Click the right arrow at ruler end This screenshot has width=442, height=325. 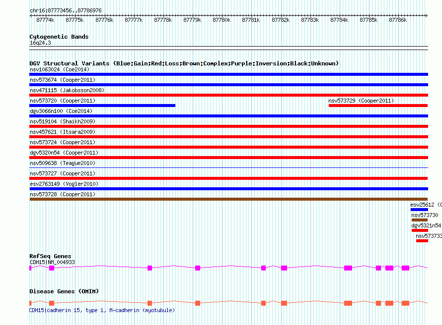point(426,15)
